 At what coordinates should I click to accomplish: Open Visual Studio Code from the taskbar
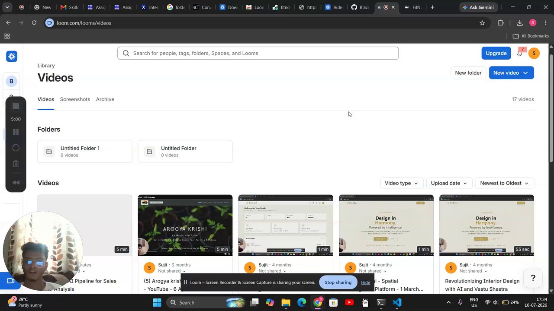(x=397, y=302)
